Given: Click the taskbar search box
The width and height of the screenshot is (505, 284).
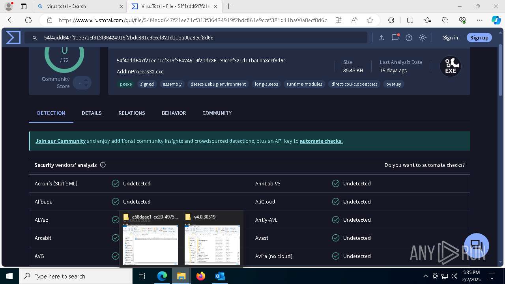Looking at the screenshot, I should 76,276.
